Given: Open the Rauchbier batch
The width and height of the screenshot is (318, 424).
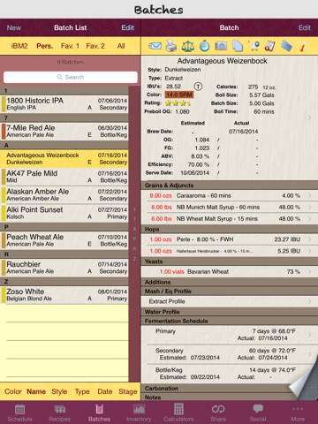Looking at the screenshot, I should pyautogui.click(x=64, y=268).
